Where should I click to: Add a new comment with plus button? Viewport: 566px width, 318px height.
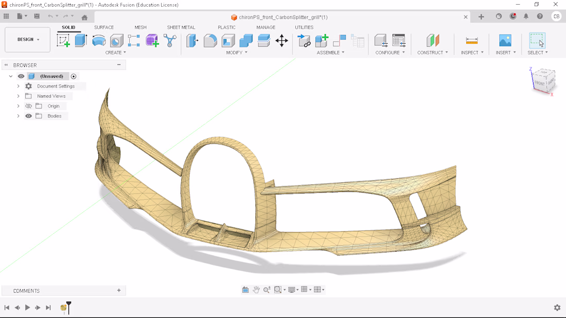[119, 290]
